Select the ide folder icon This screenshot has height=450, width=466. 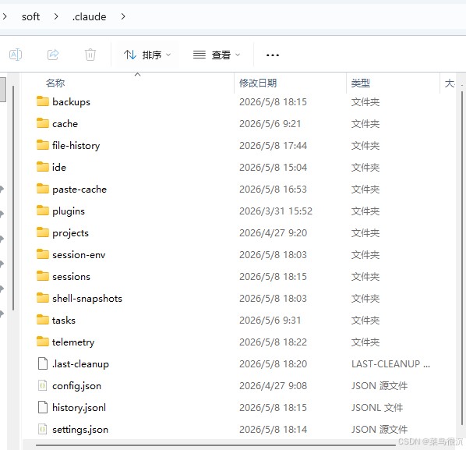(x=43, y=167)
